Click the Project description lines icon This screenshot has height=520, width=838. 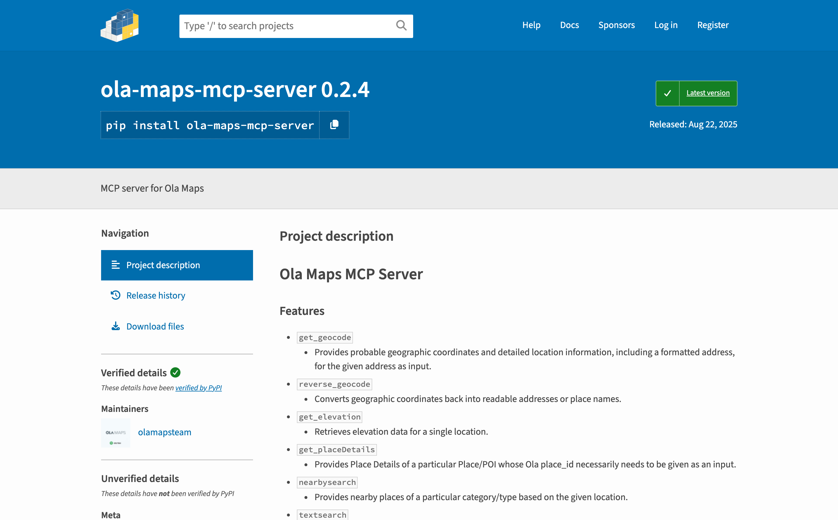tap(116, 265)
